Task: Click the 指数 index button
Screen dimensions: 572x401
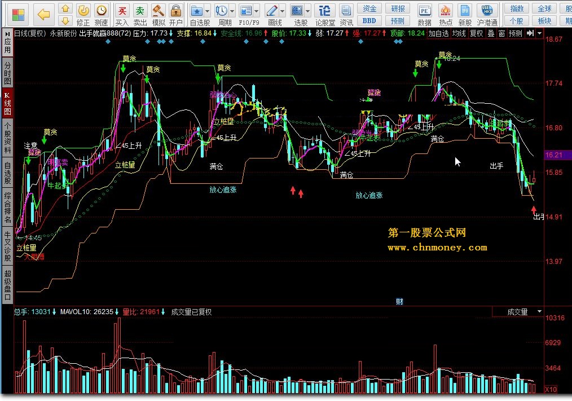Action: (517, 8)
